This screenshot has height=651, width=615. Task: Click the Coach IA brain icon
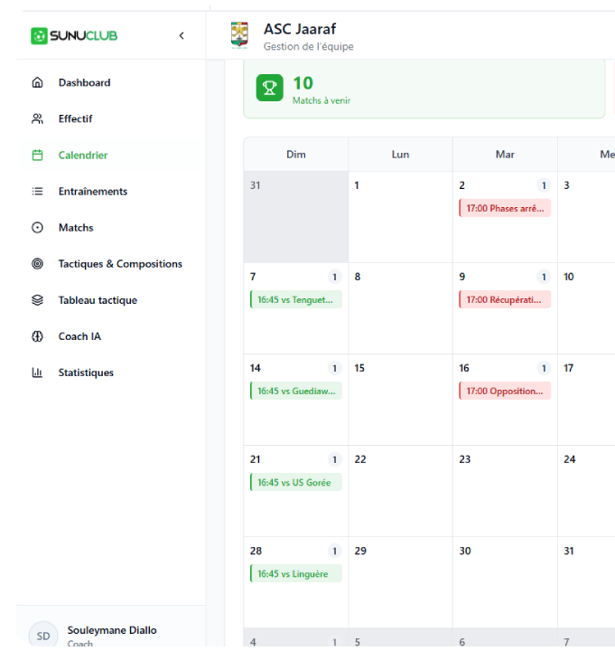coord(37,336)
